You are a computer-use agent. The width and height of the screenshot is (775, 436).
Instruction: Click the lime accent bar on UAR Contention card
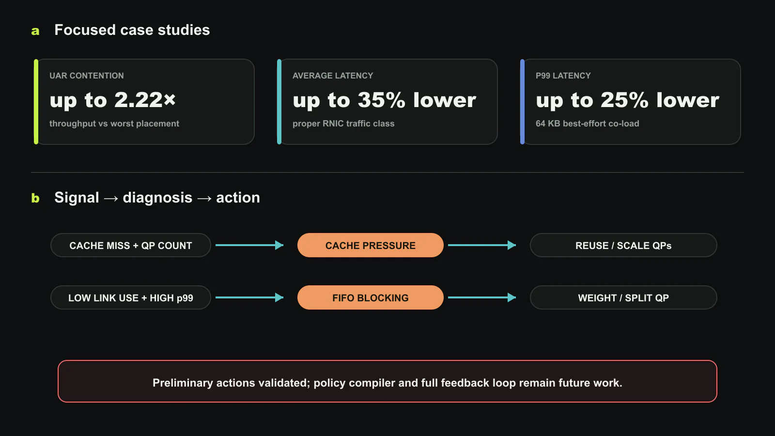pyautogui.click(x=36, y=102)
